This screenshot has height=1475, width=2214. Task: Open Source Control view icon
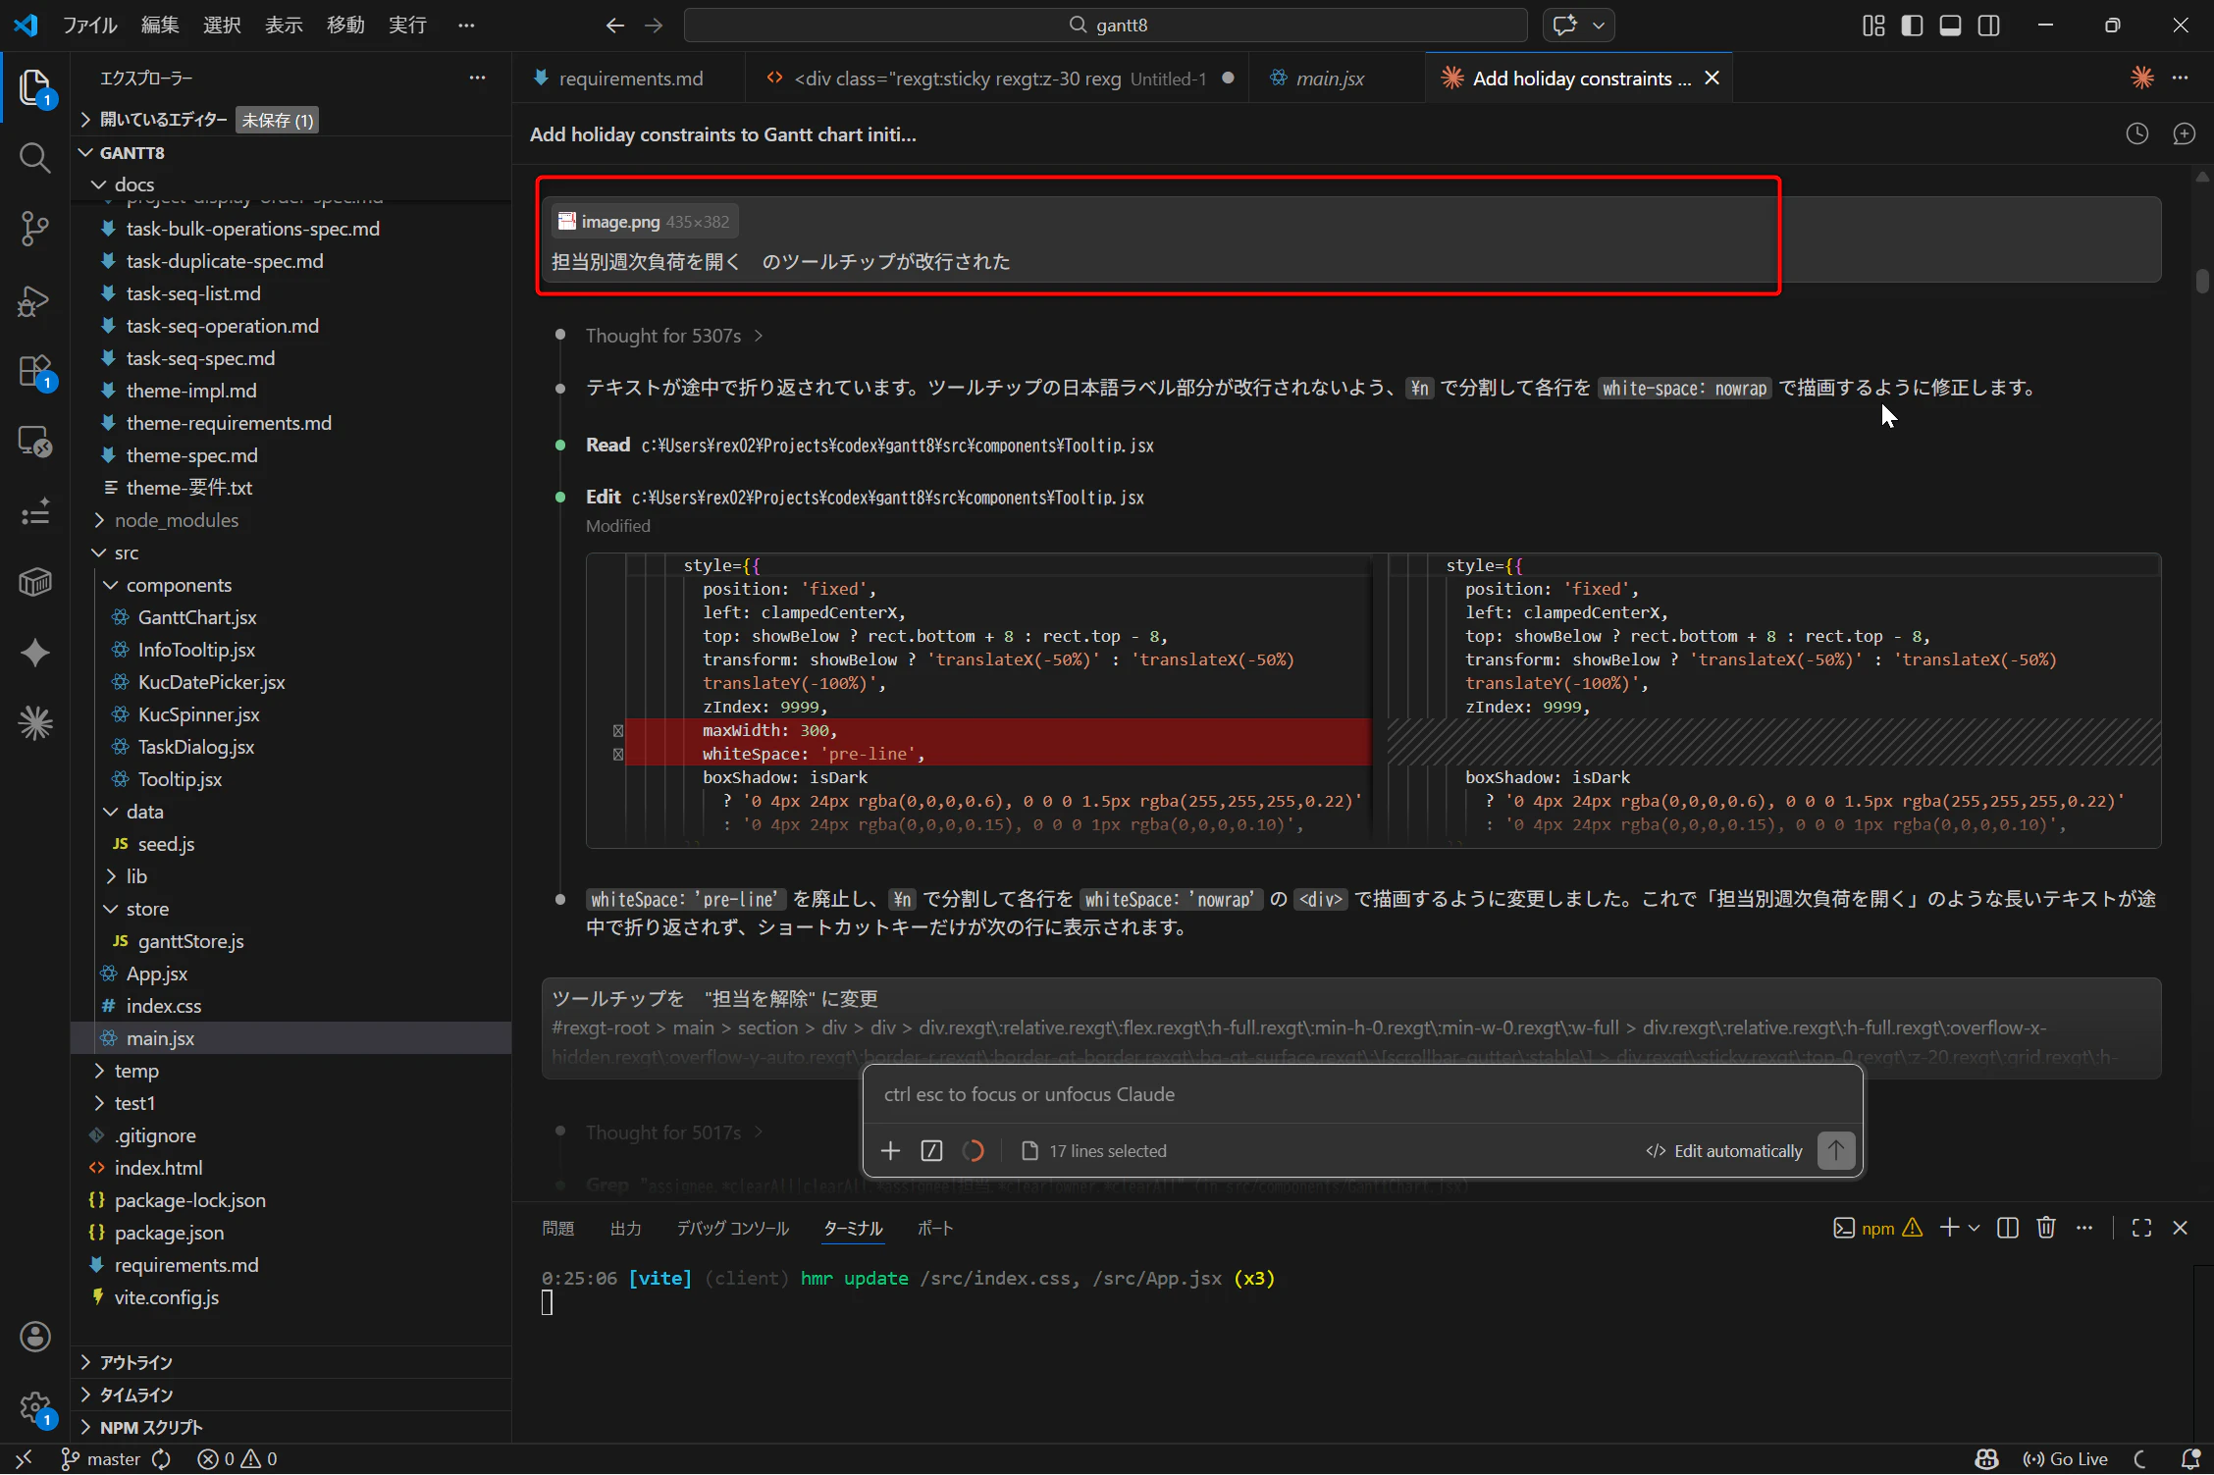point(35,228)
